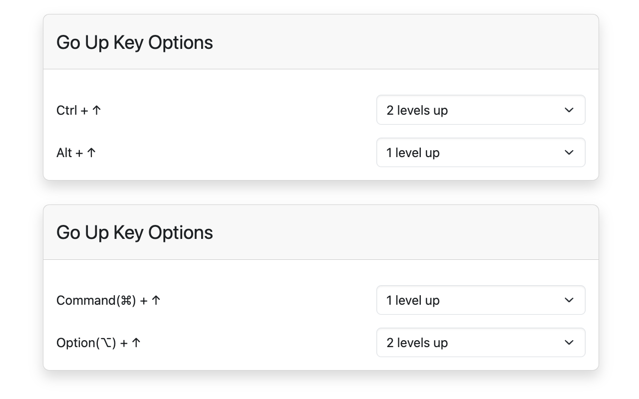This screenshot has width=639, height=399.
Task: Click the up arrow symbol beside Command(⌘)
Action: point(156,300)
